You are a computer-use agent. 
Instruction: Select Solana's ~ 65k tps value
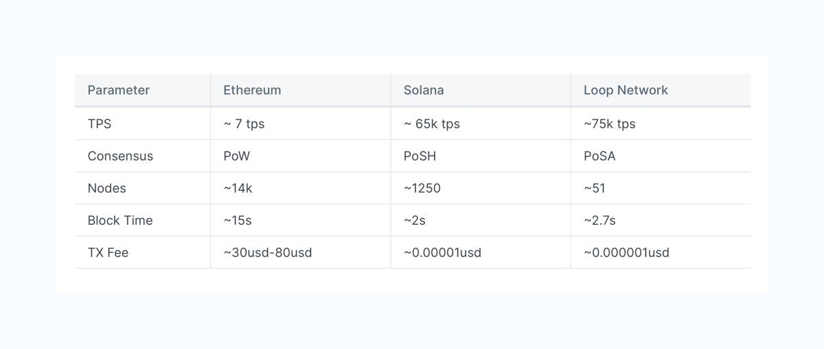[431, 124]
